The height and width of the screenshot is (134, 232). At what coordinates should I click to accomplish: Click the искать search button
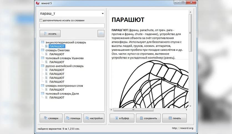pos(50,34)
